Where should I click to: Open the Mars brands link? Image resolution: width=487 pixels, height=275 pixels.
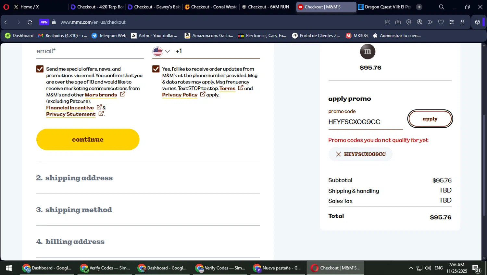click(101, 95)
